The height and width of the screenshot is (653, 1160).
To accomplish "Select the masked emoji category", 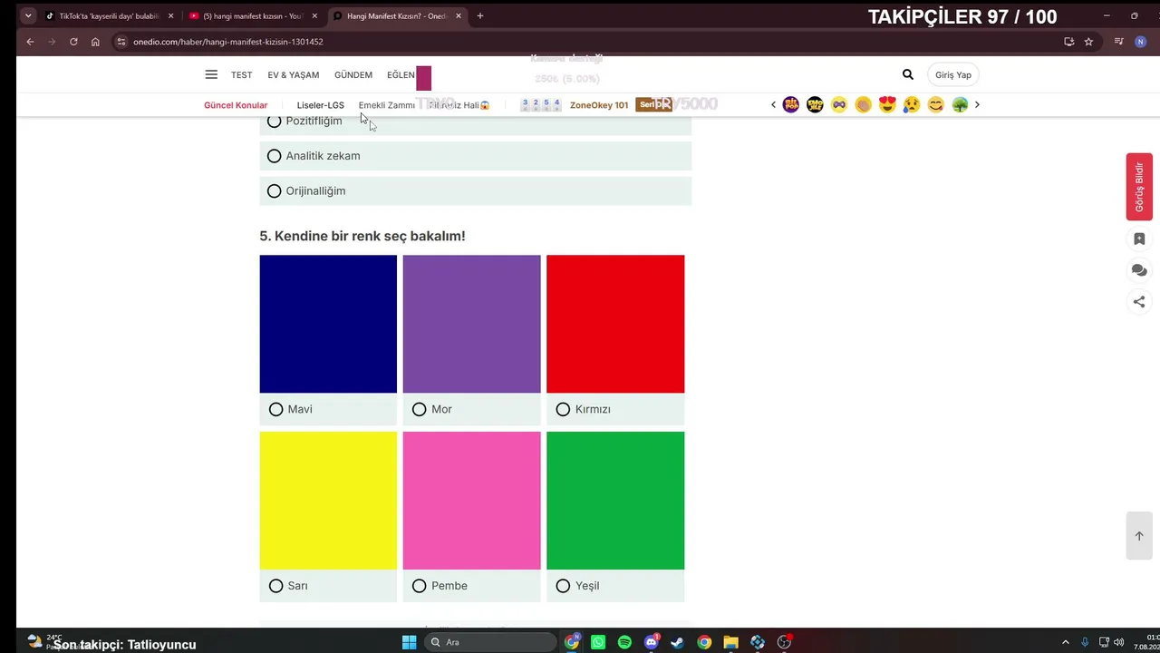I will click(x=839, y=104).
